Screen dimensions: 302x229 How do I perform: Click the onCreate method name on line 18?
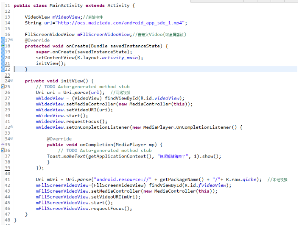77,46
